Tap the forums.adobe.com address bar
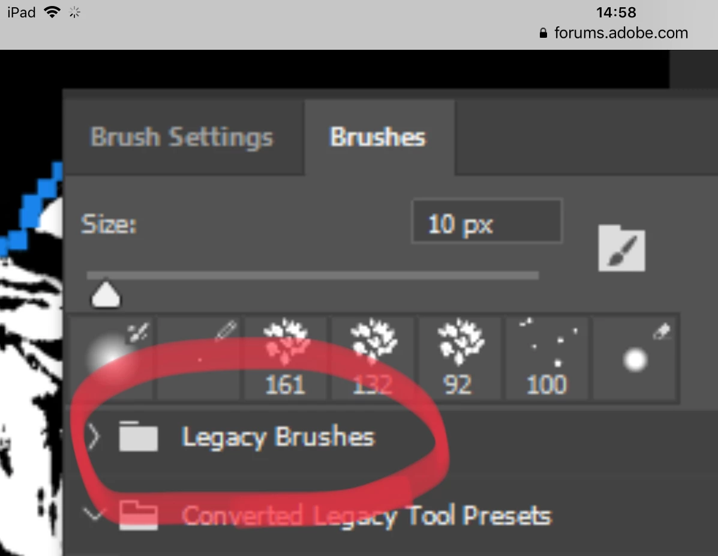718x556 pixels. click(x=614, y=33)
